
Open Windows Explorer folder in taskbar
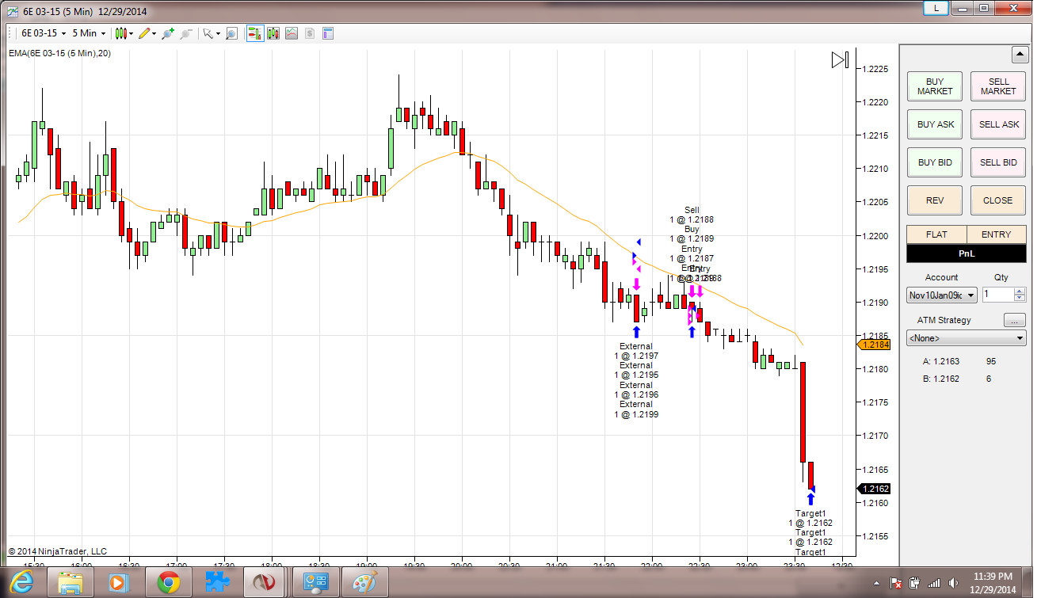(71, 583)
